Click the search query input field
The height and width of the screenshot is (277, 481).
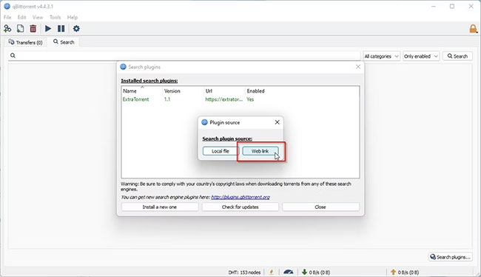(184, 56)
